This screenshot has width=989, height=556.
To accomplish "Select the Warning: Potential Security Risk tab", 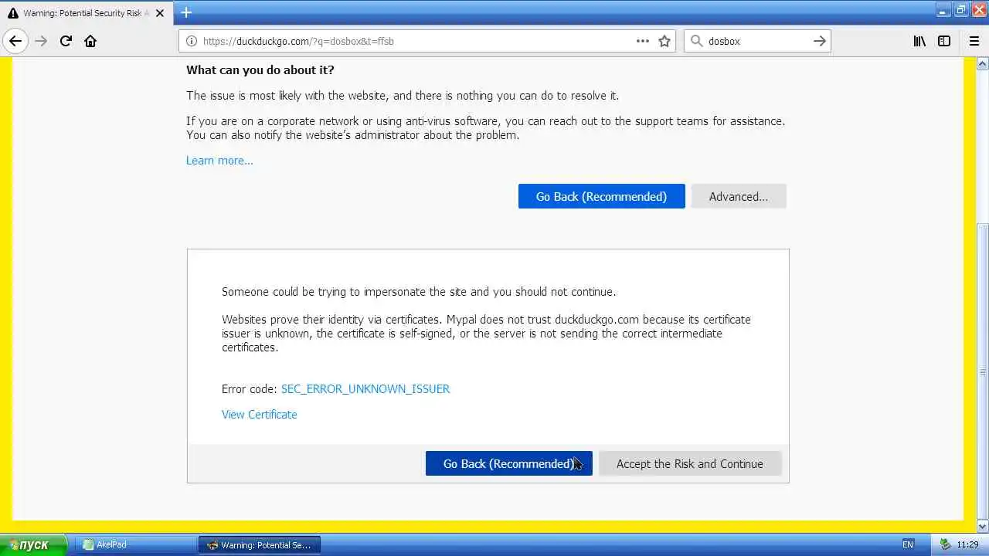I will point(87,13).
